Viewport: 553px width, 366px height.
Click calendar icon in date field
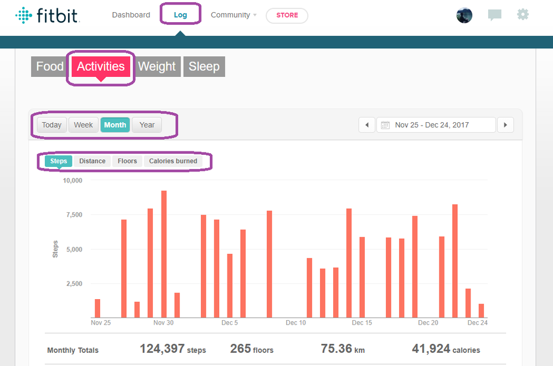(x=385, y=125)
